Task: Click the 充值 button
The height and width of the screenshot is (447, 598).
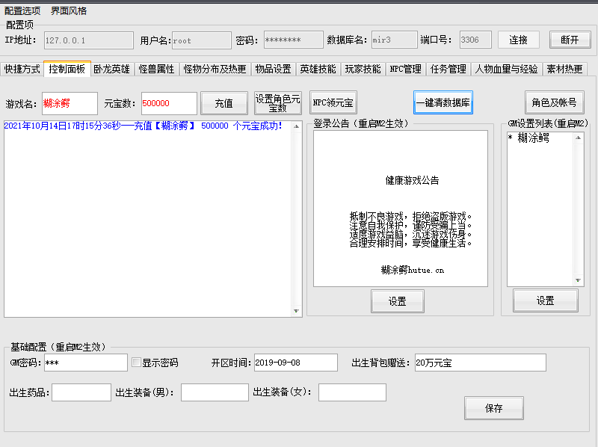Action: point(224,103)
